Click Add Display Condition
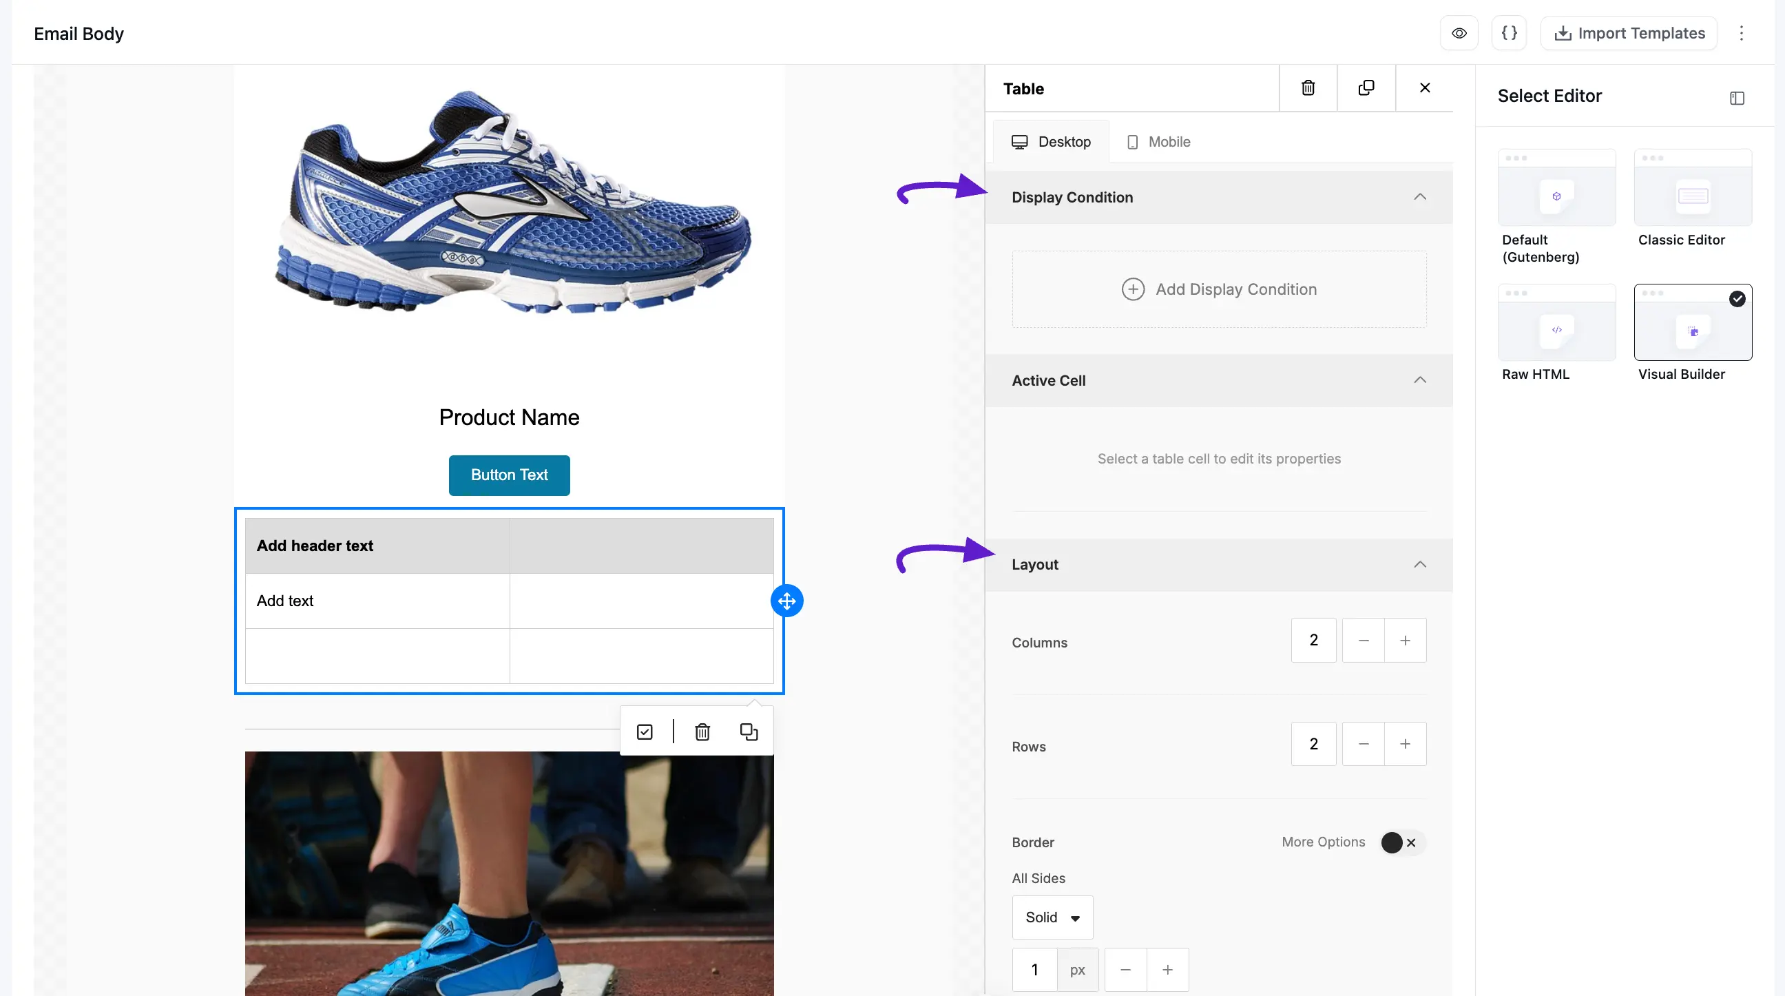This screenshot has width=1785, height=996. click(x=1220, y=289)
